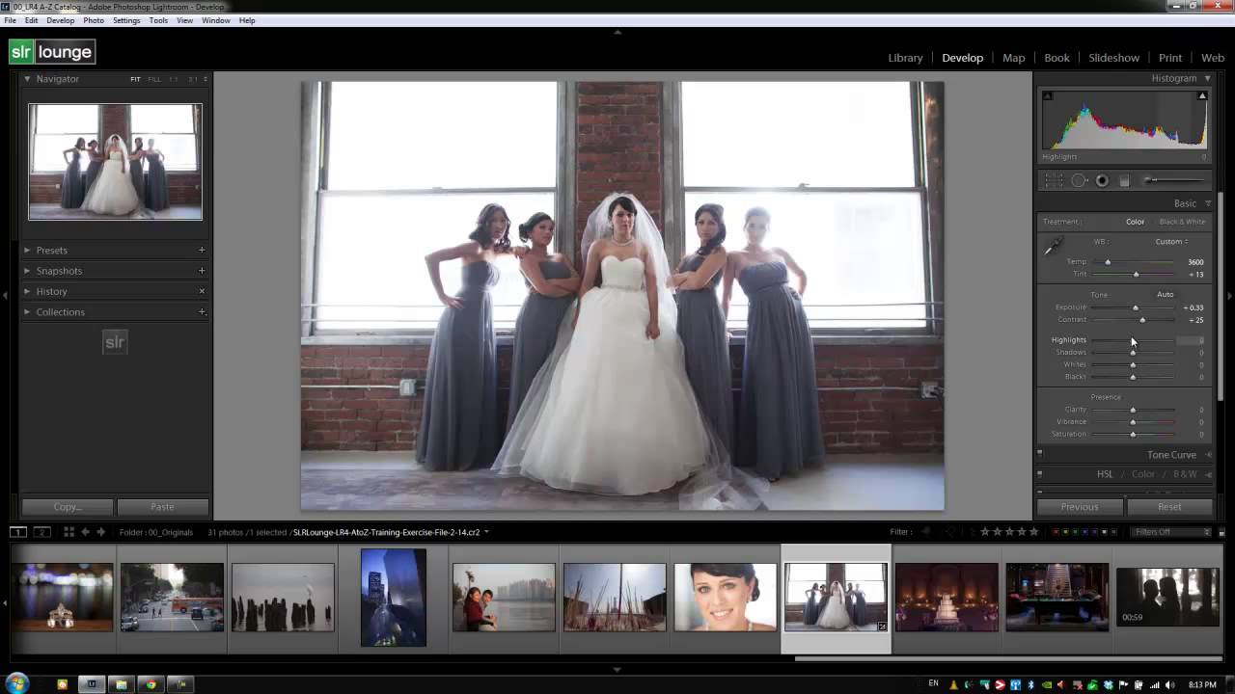This screenshot has height=694, width=1235.
Task: Set treatment to Black & White
Action: [1182, 222]
